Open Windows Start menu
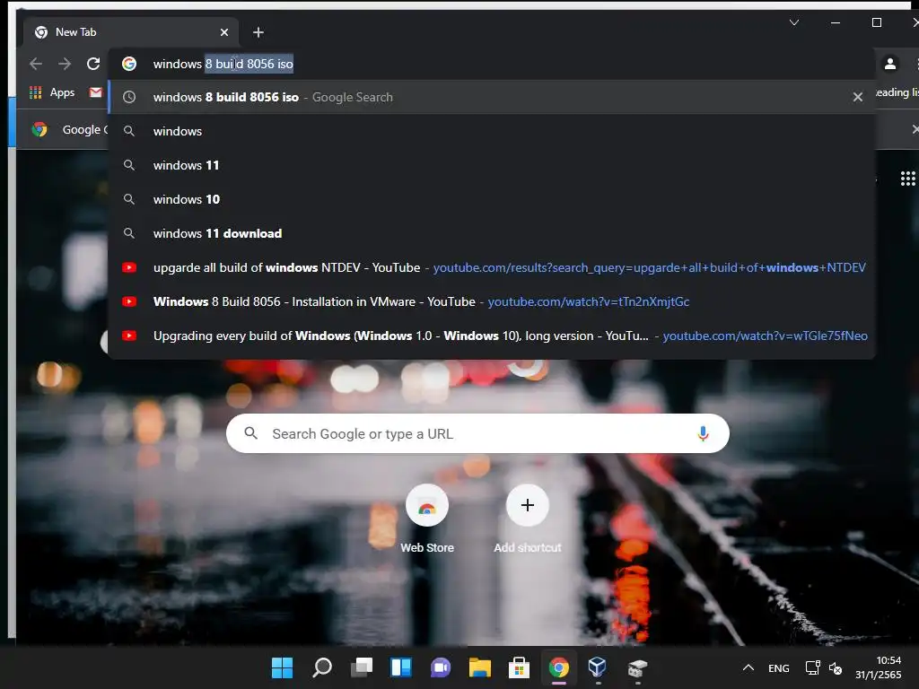 click(282, 667)
